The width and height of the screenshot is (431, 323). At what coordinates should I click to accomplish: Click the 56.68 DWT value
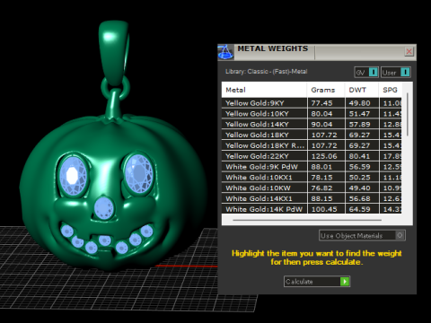click(359, 198)
